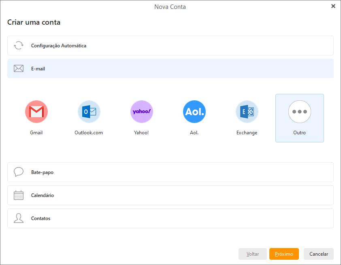This screenshot has width=341, height=265.
Task: Cancel the new account dialog
Action: [319, 254]
